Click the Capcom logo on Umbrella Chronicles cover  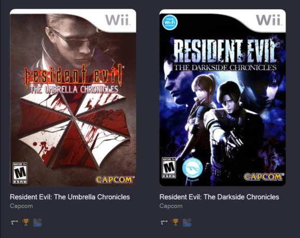click(x=115, y=180)
